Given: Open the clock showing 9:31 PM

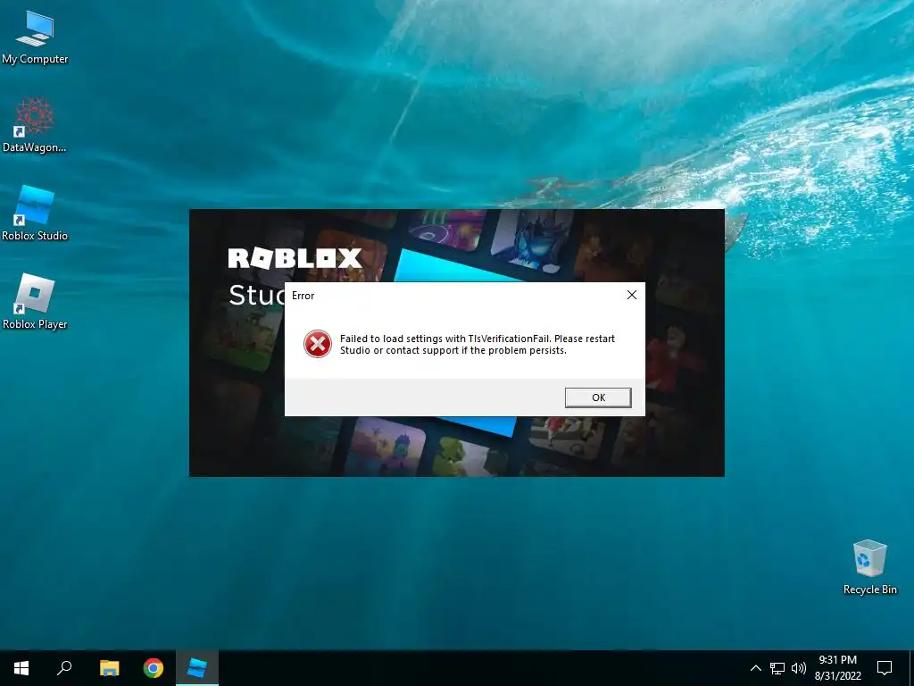Looking at the screenshot, I should [x=837, y=668].
